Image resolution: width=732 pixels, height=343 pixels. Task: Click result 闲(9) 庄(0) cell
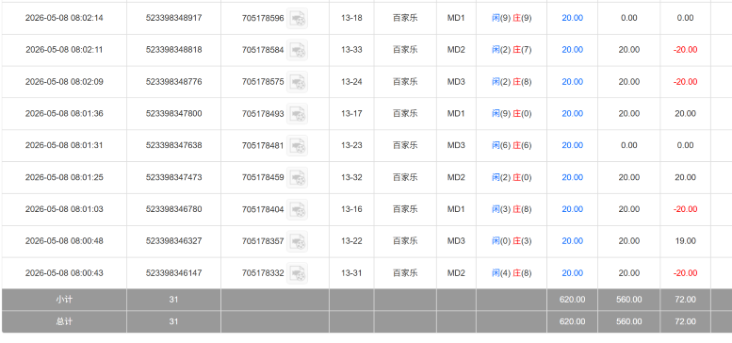tap(512, 113)
